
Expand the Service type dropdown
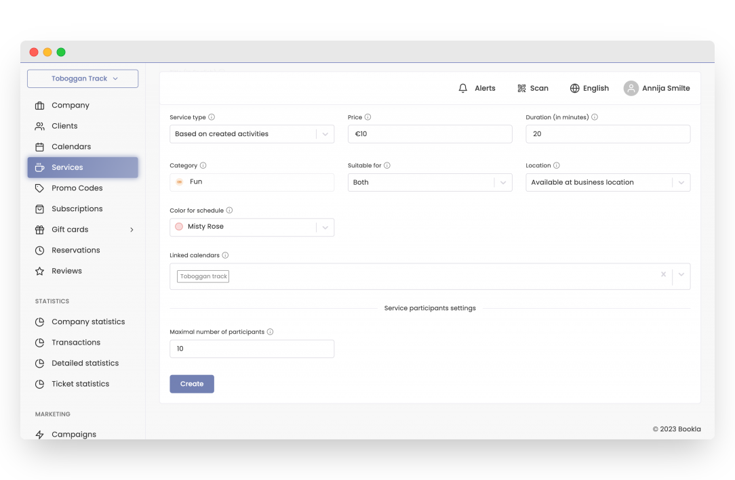coord(325,134)
